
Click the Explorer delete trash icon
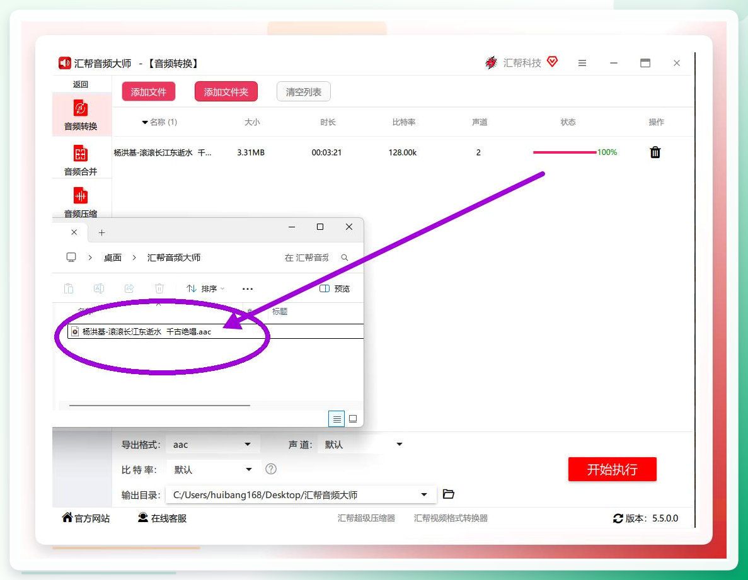pyautogui.click(x=159, y=288)
